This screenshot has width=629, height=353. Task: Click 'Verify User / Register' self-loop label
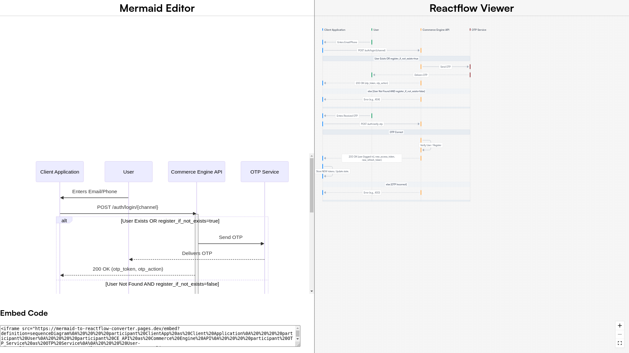point(431,145)
